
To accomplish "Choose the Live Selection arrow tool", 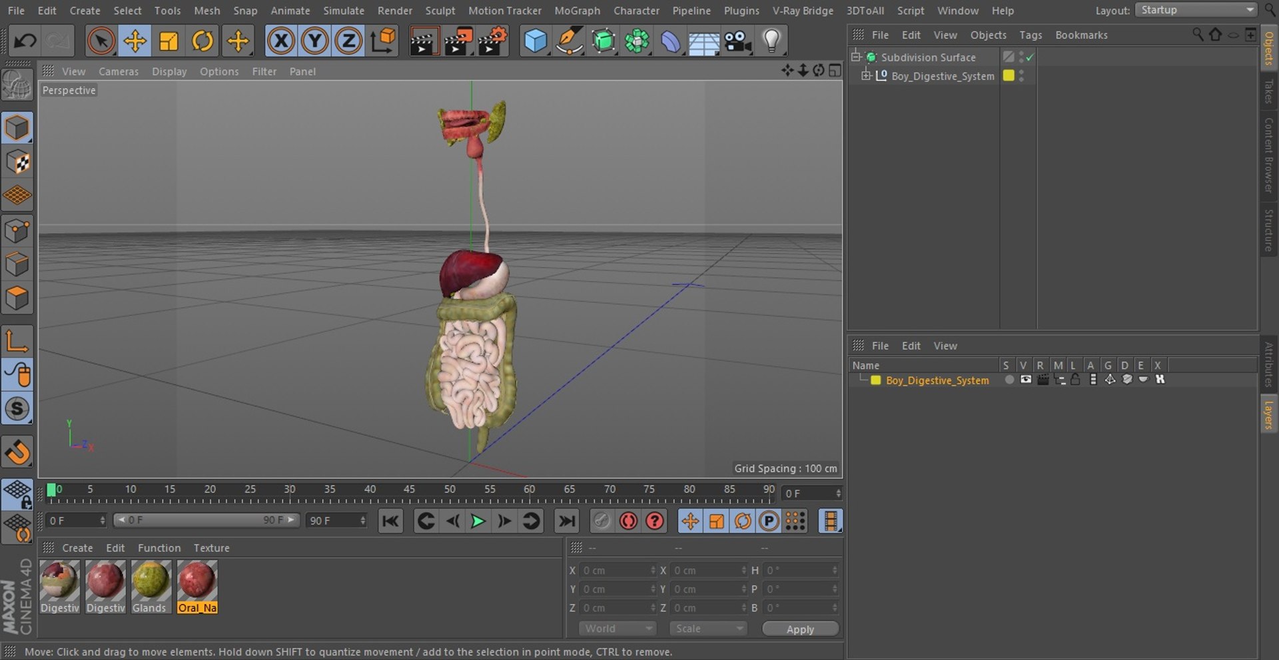I will point(101,41).
